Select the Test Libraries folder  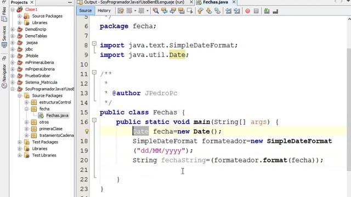(44, 155)
